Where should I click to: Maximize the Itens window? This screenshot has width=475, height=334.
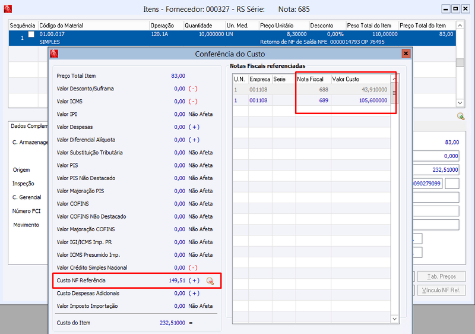455,9
